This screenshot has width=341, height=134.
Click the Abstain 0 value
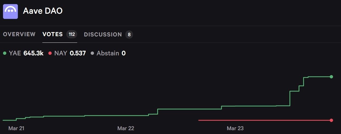click(x=124, y=53)
